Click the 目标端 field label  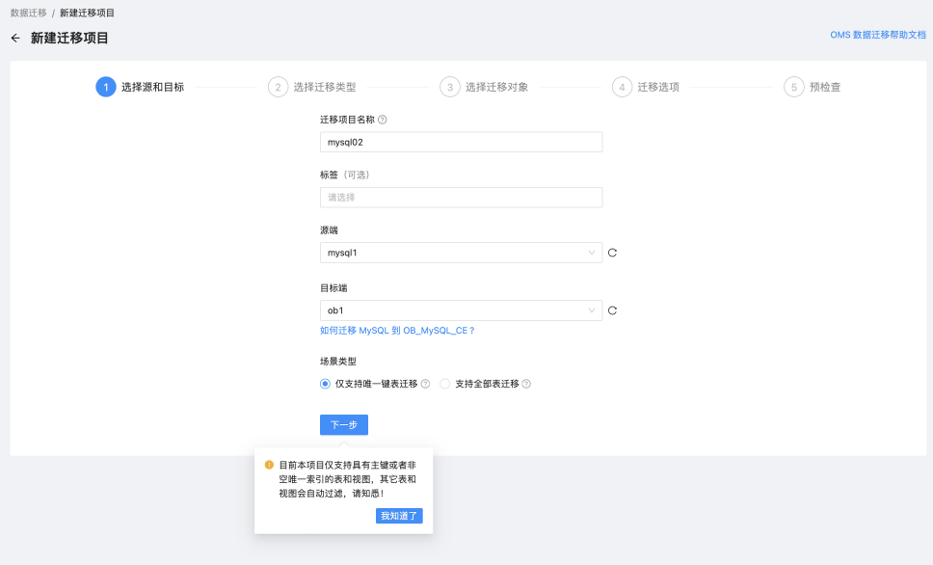(333, 288)
